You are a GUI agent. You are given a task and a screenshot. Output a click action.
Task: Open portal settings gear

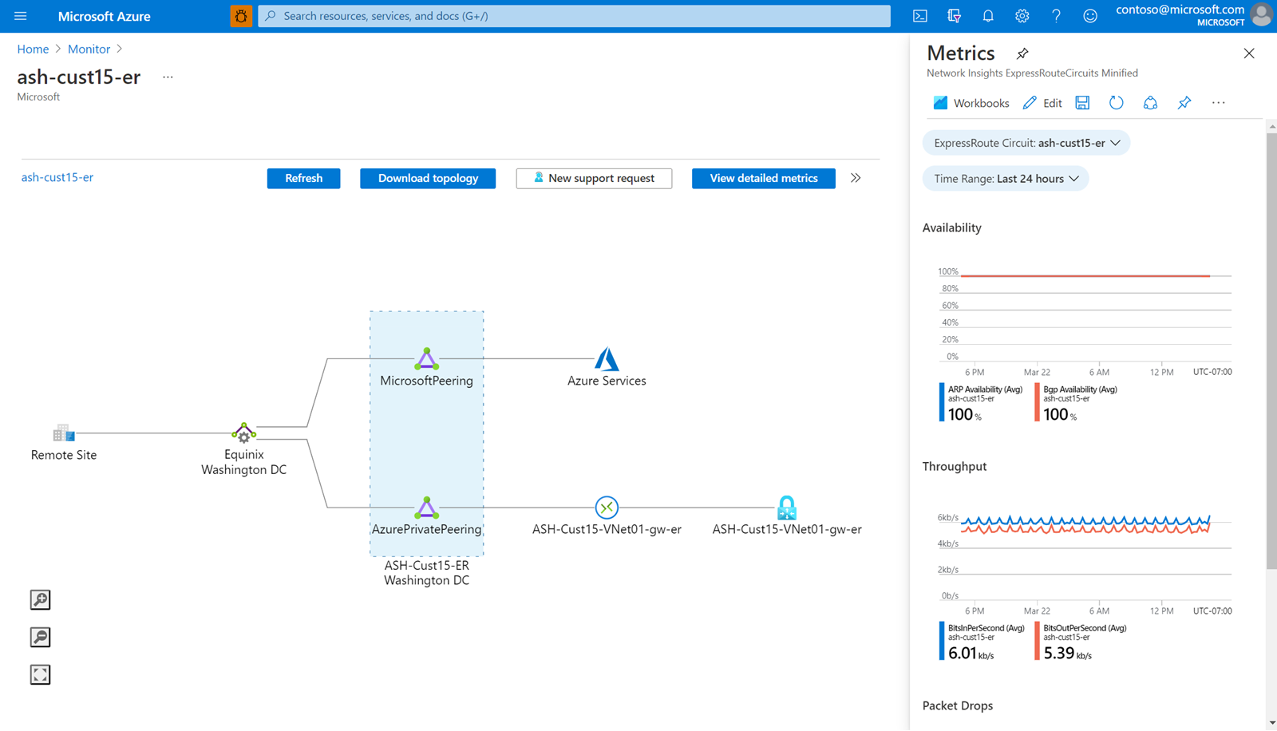(x=1022, y=16)
